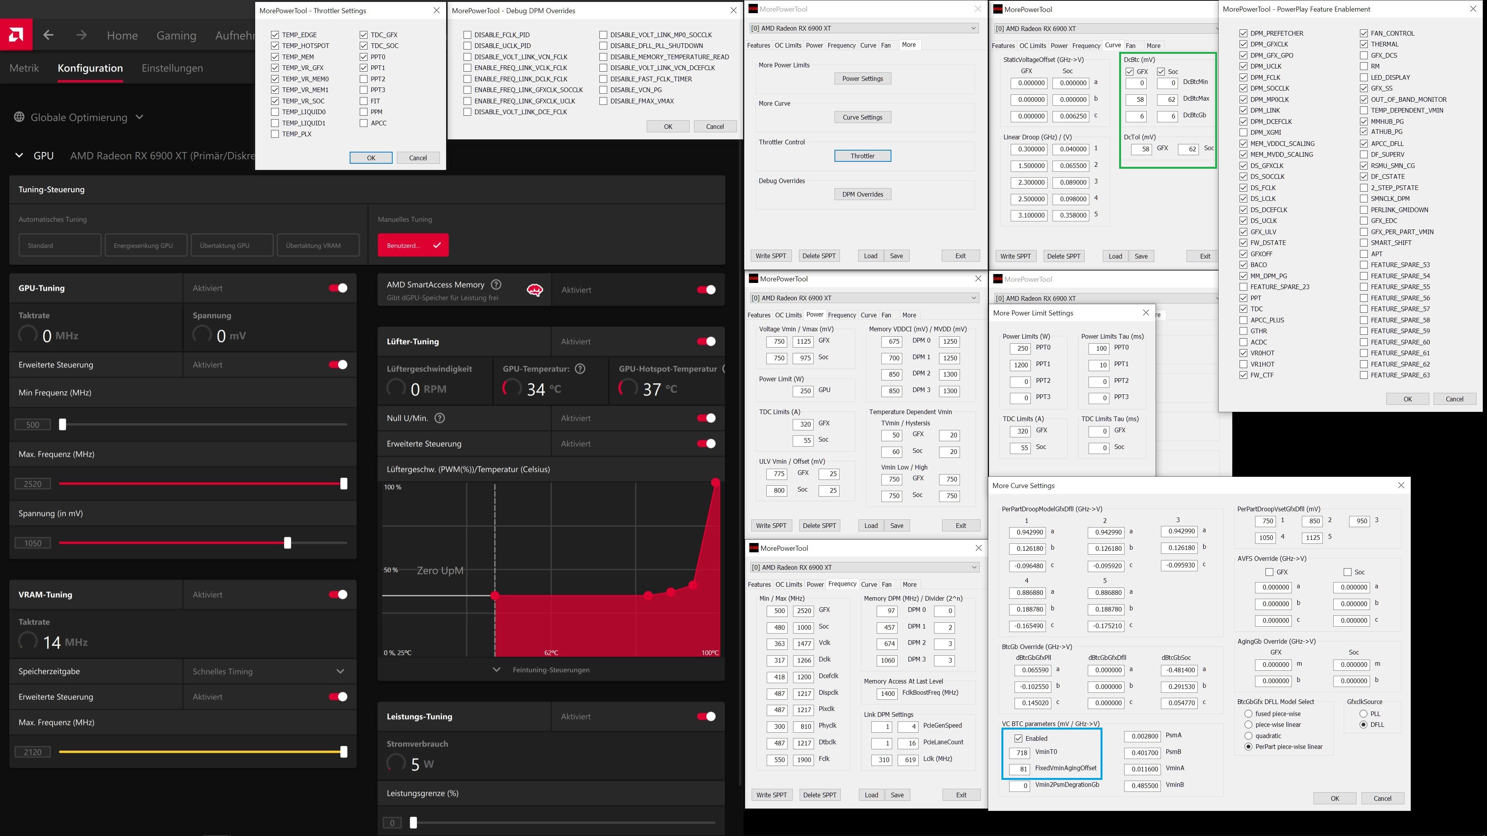Viewport: 1487px width, 836px height.
Task: Click the checkmark on Benutzerdefiniert button
Action: pos(437,245)
